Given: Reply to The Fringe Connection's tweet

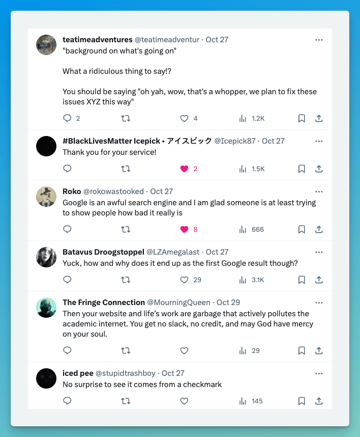Looking at the screenshot, I should [67, 350].
